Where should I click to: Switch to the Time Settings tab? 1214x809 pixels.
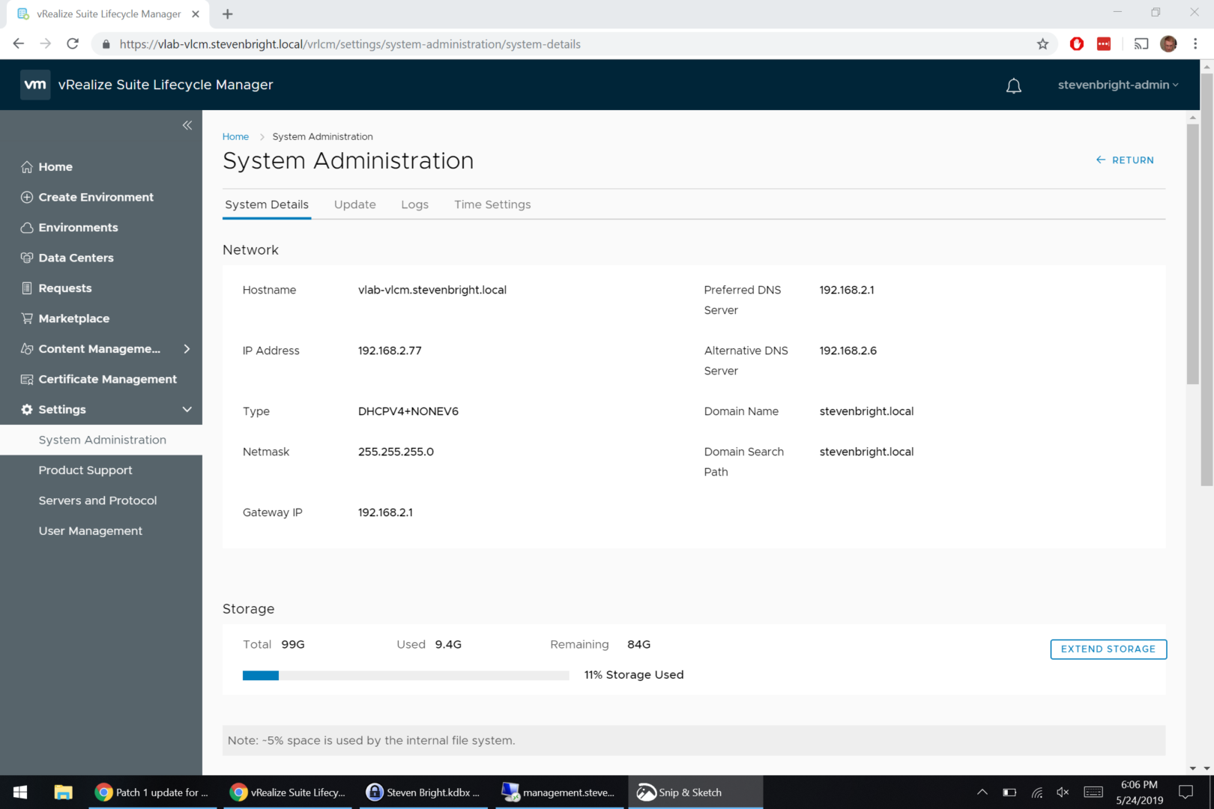point(492,204)
